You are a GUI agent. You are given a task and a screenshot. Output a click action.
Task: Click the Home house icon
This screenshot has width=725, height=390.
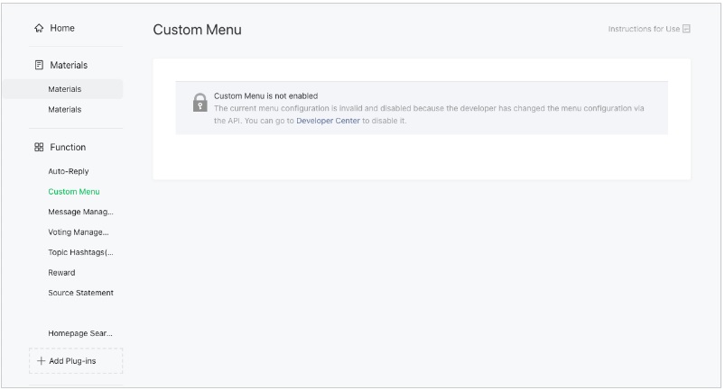[39, 29]
